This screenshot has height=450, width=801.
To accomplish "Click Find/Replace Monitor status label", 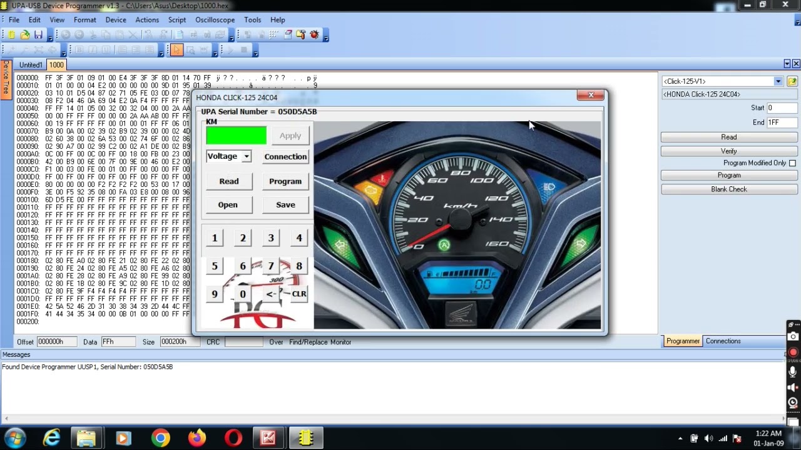I will click(320, 342).
